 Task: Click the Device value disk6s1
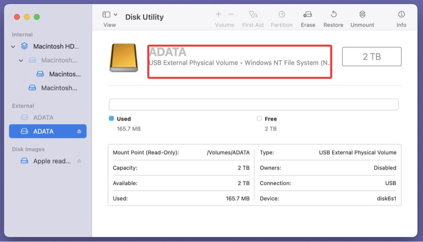[x=387, y=198]
